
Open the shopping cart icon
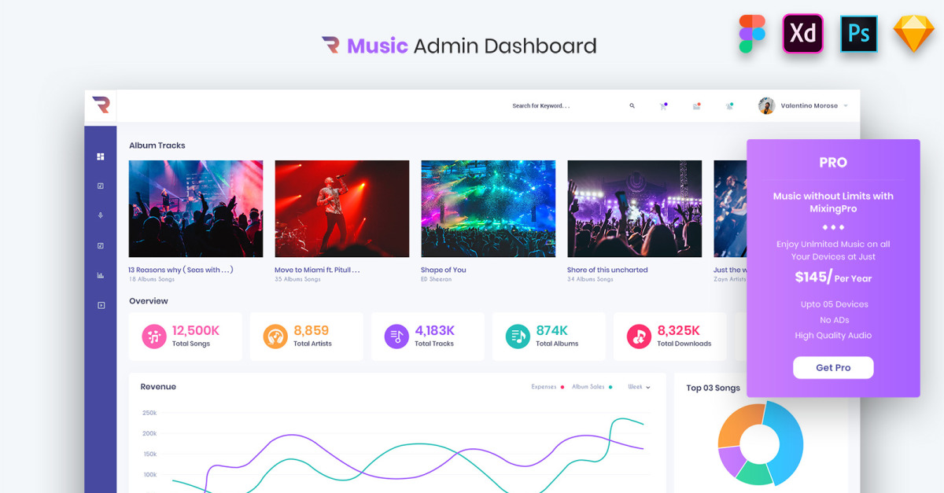pyautogui.click(x=663, y=106)
